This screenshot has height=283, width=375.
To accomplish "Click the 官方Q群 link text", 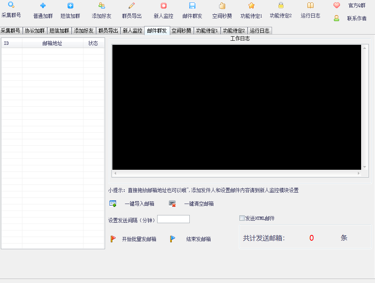I will click(x=357, y=6).
